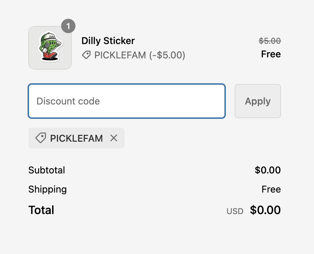The image size is (314, 254).
Task: Click the Free value in Shipping row
Action: [x=271, y=189]
